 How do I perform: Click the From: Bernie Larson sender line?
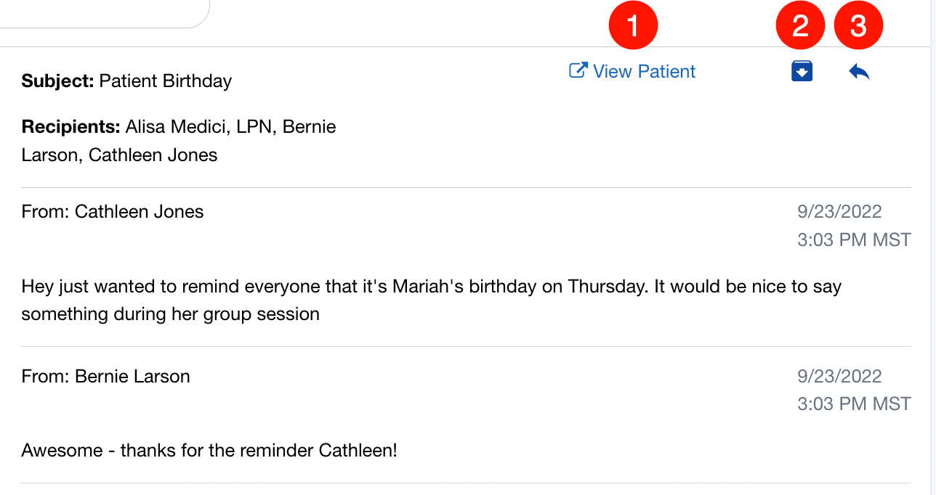pos(106,376)
